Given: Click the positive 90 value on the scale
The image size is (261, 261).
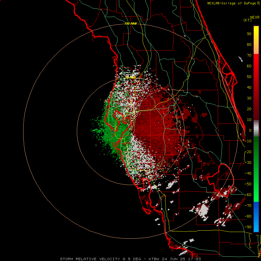Looking at the screenshot, I should click(x=249, y=34).
